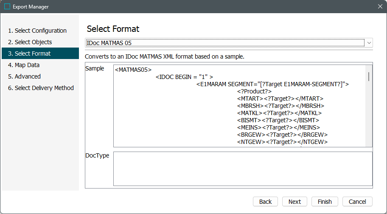This screenshot has width=387, height=214.
Task: Place cursor on the <MATMAS05> line
Action: [133, 70]
